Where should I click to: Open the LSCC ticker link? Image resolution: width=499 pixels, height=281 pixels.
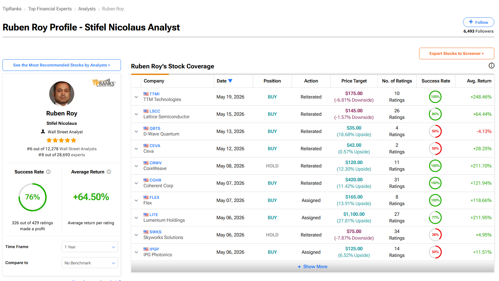(155, 111)
